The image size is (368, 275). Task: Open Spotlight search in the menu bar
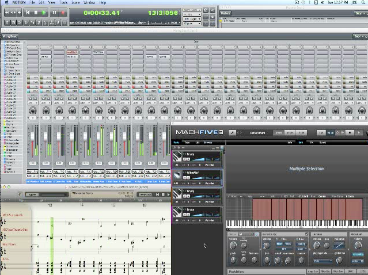point(363,2)
